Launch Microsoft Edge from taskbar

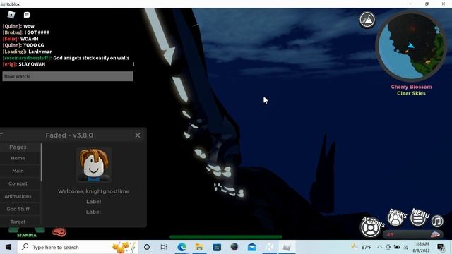(182, 247)
